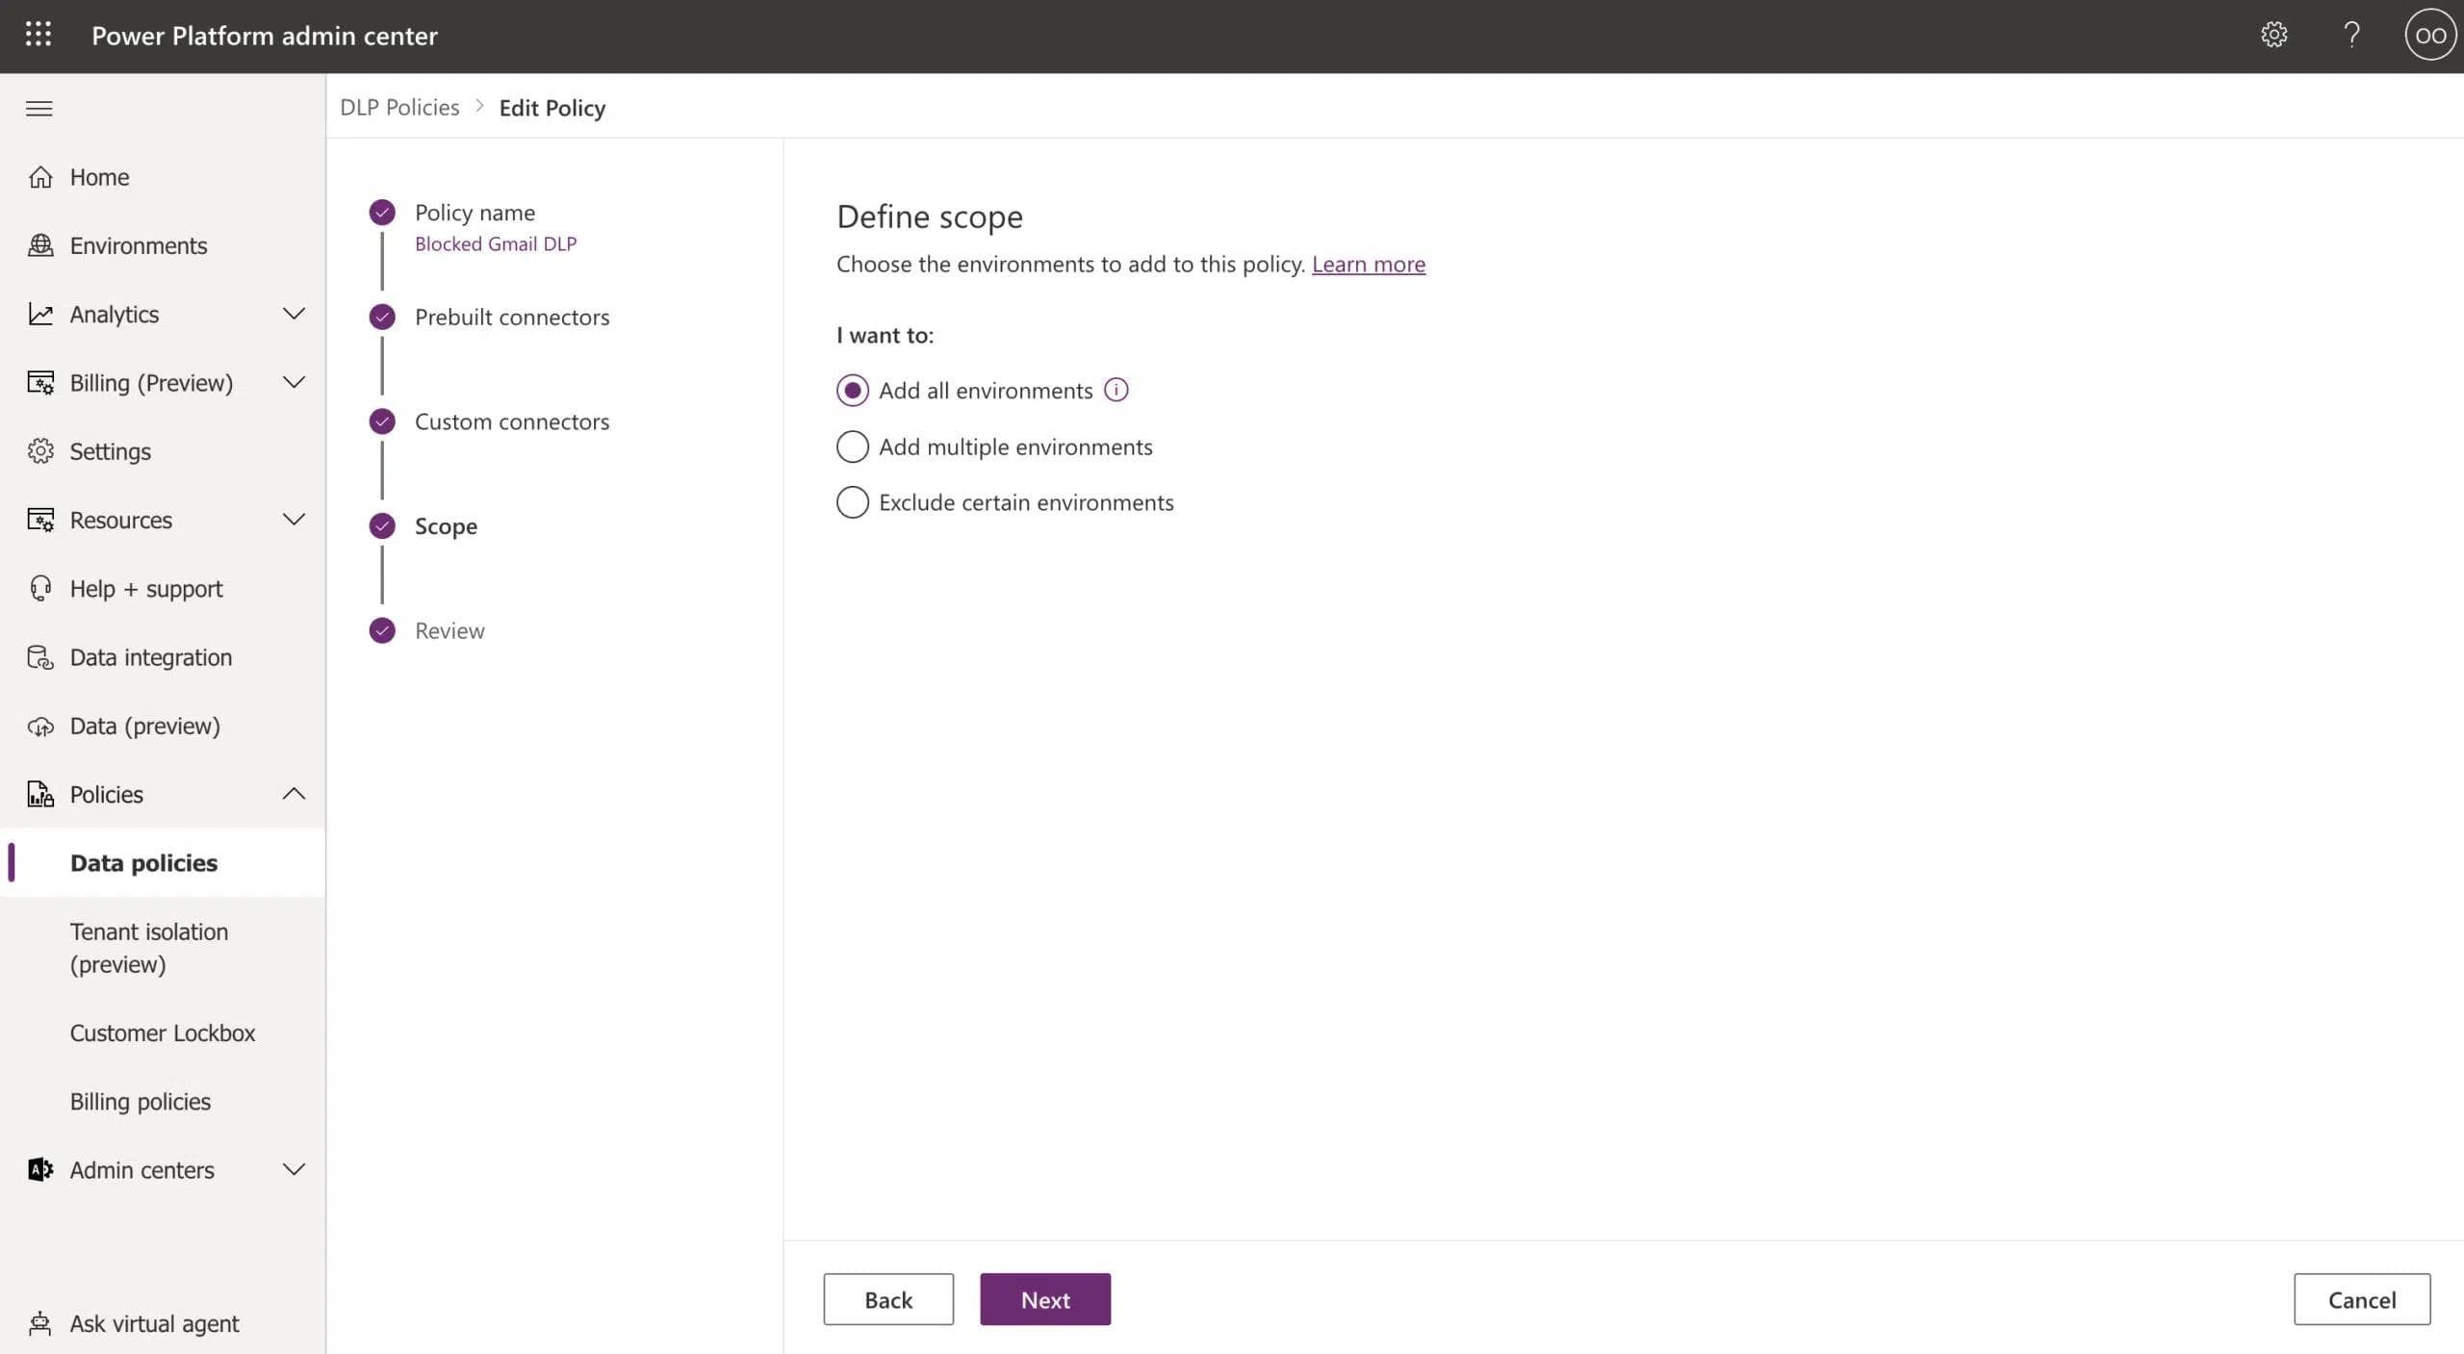Jump to Prebuilt connectors wizard step
The image size is (2464, 1354).
point(511,317)
